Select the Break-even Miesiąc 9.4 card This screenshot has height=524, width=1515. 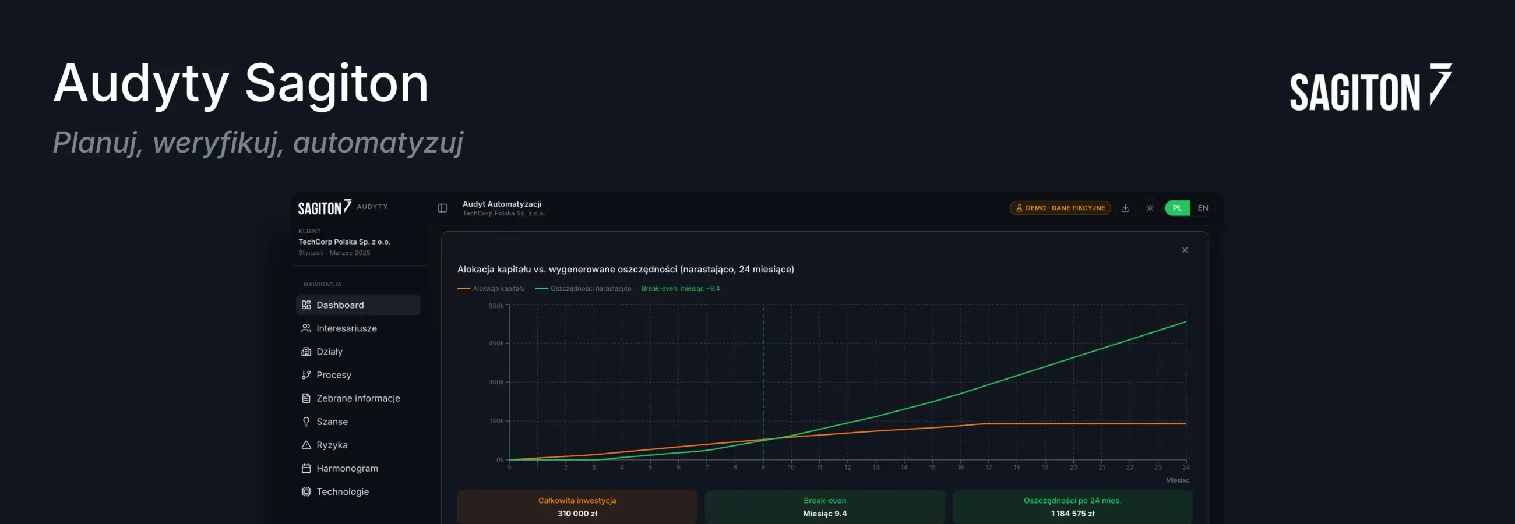point(825,507)
